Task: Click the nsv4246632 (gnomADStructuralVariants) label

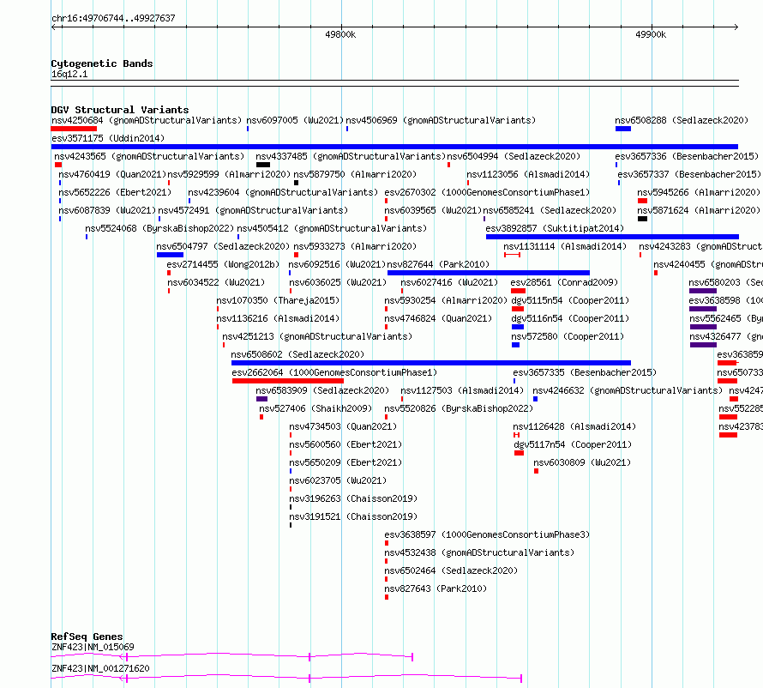Action: pyautogui.click(x=628, y=390)
